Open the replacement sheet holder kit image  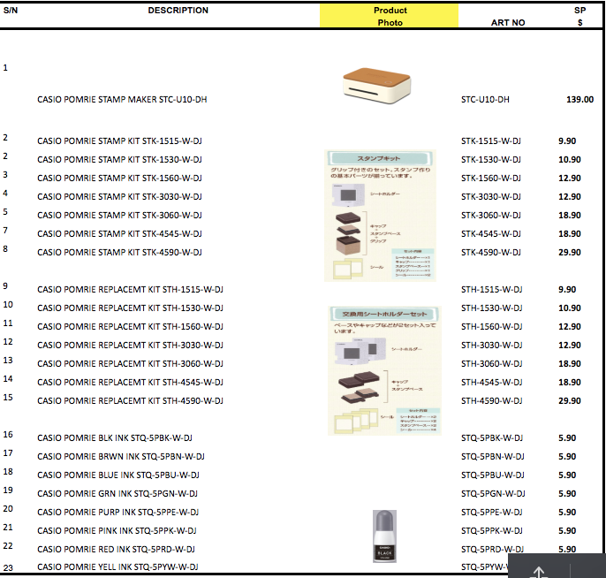pos(384,370)
